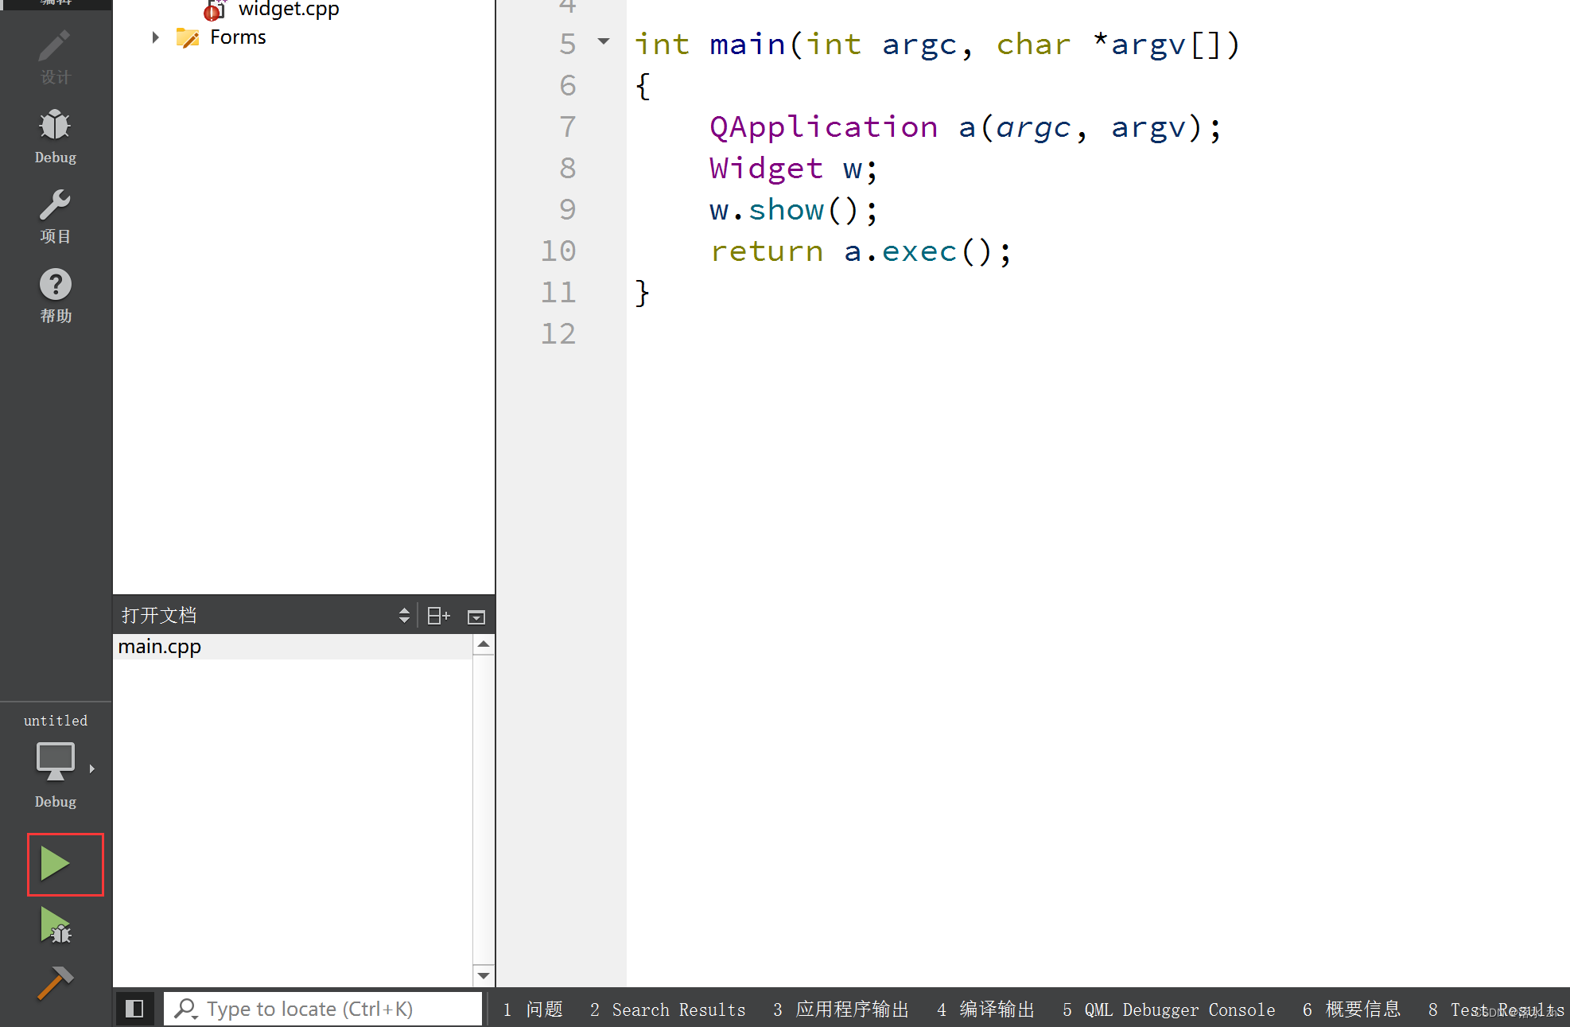Viewport: 1570px width, 1027px height.
Task: Click the QApplication class name in code
Action: click(823, 127)
